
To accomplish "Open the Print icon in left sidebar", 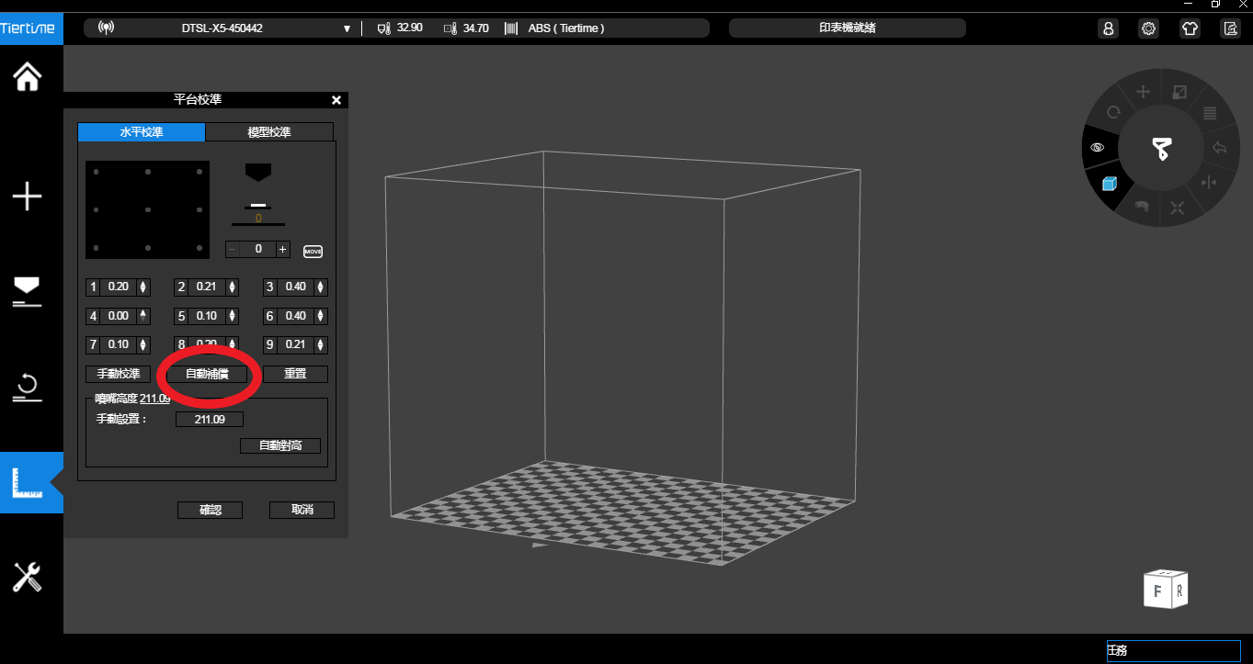I will (x=28, y=291).
